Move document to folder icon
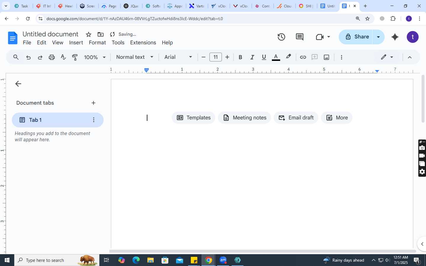Image resolution: width=426 pixels, height=266 pixels. (101, 34)
